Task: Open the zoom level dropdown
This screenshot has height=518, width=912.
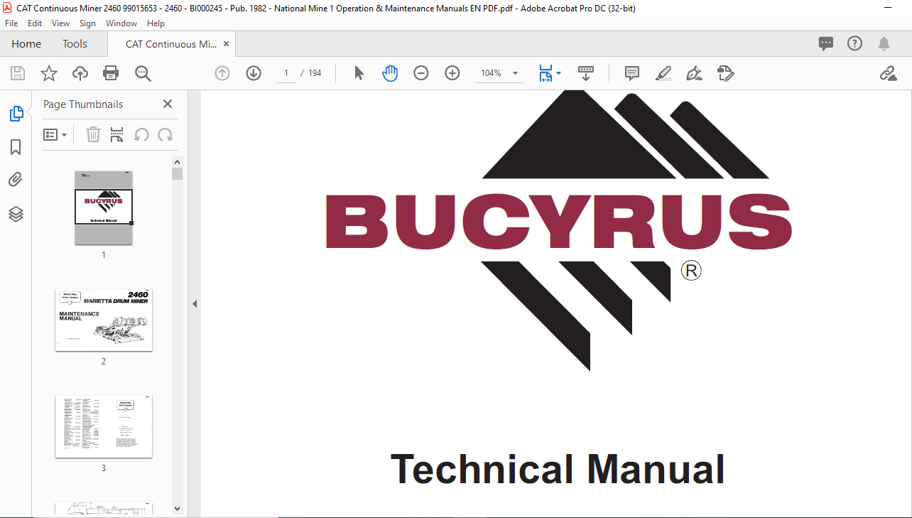Action: click(515, 73)
